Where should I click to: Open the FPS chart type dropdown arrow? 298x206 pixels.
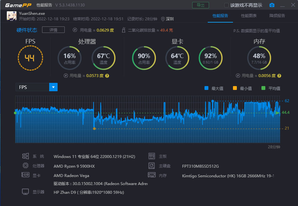coord(53,87)
